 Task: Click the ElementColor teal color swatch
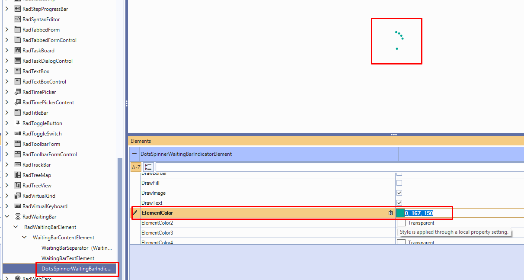[400, 213]
